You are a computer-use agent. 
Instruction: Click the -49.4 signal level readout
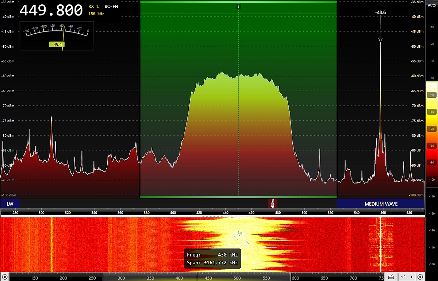(x=56, y=44)
